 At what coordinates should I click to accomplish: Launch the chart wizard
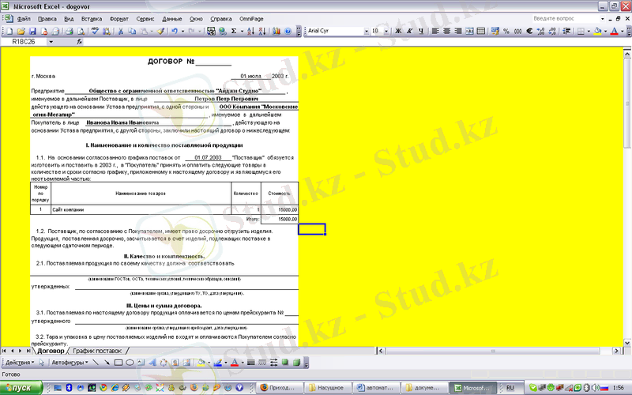tap(276, 31)
